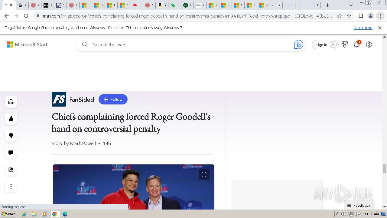The width and height of the screenshot is (387, 218).
Task: Follow the FanSided publisher
Action: click(x=113, y=99)
